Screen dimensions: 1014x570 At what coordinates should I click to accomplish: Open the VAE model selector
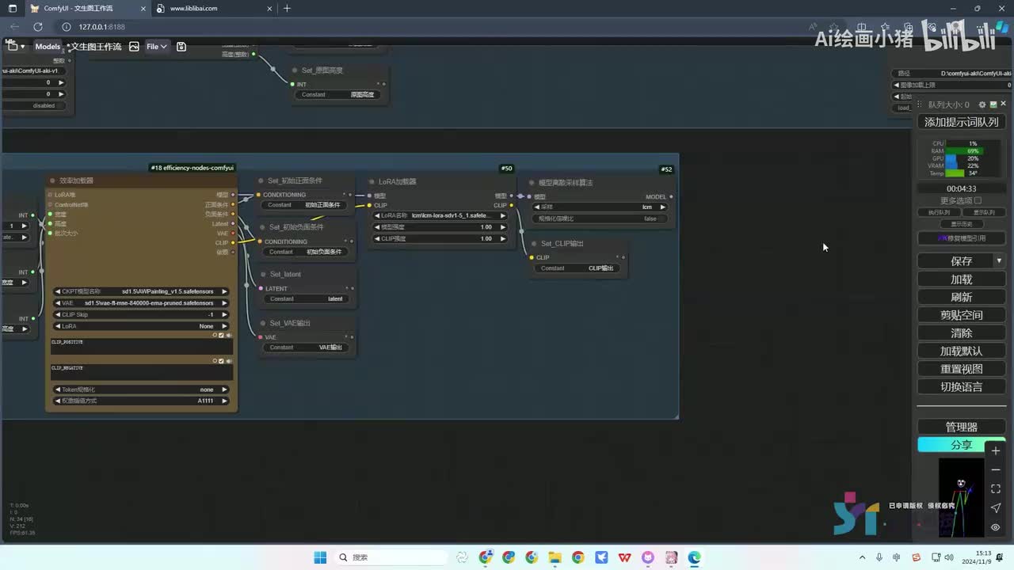[x=141, y=303]
